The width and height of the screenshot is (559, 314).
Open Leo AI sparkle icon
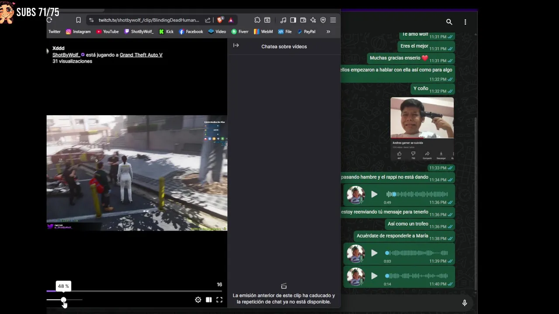click(313, 20)
